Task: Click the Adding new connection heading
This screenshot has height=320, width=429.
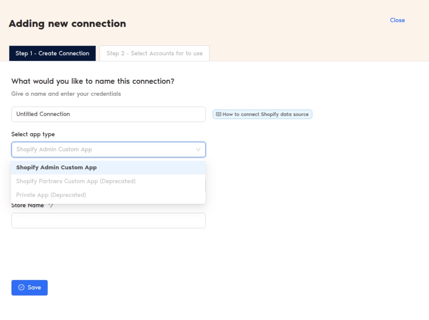Action: (67, 24)
